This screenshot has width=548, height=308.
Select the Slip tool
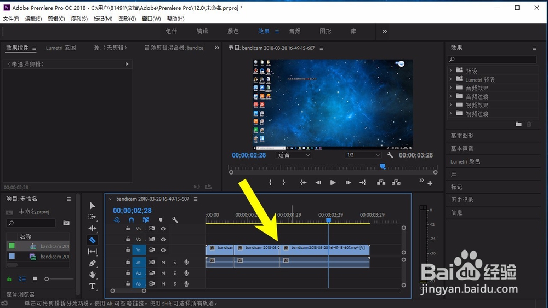click(x=92, y=252)
